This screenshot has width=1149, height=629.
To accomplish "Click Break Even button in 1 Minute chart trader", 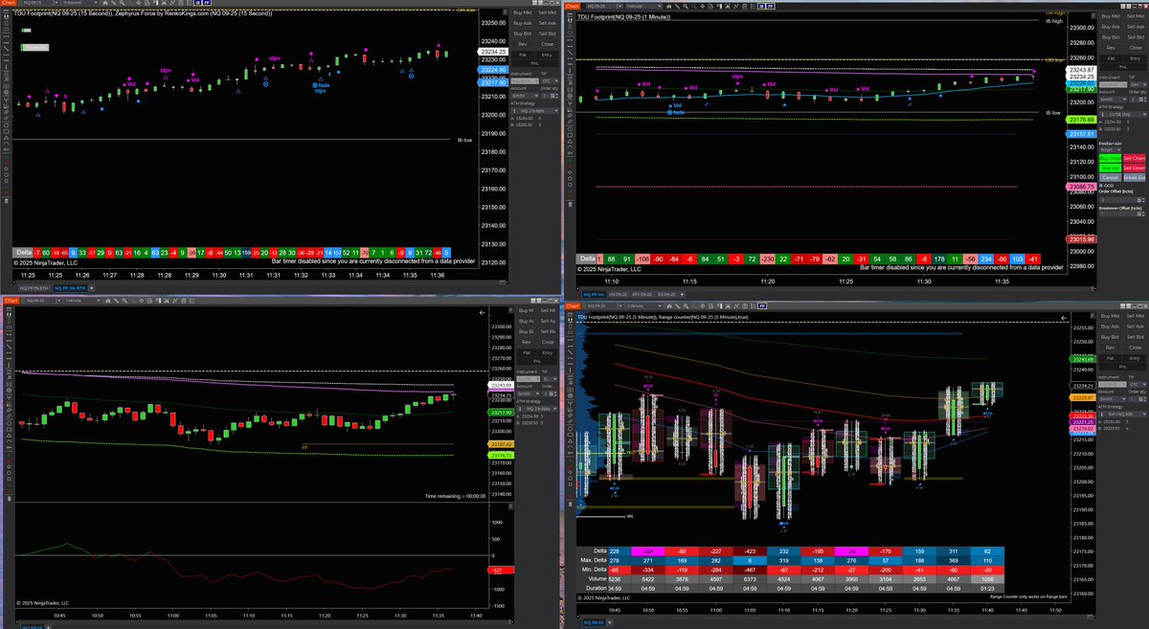I will 1135,177.
